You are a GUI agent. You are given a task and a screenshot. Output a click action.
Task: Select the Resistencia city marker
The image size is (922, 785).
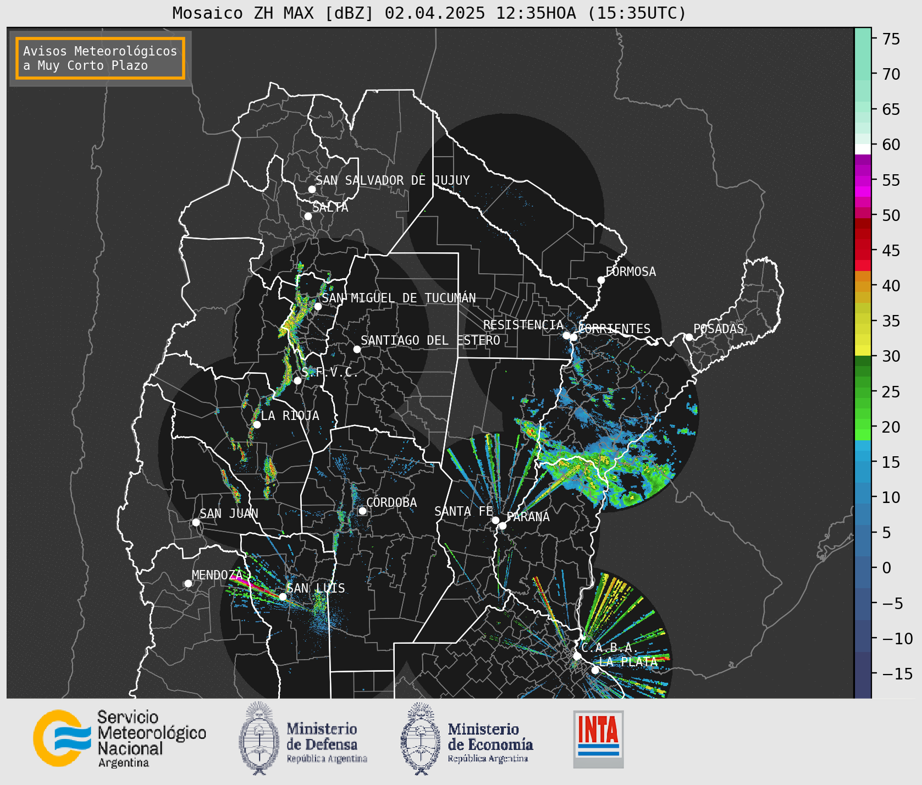click(x=566, y=335)
